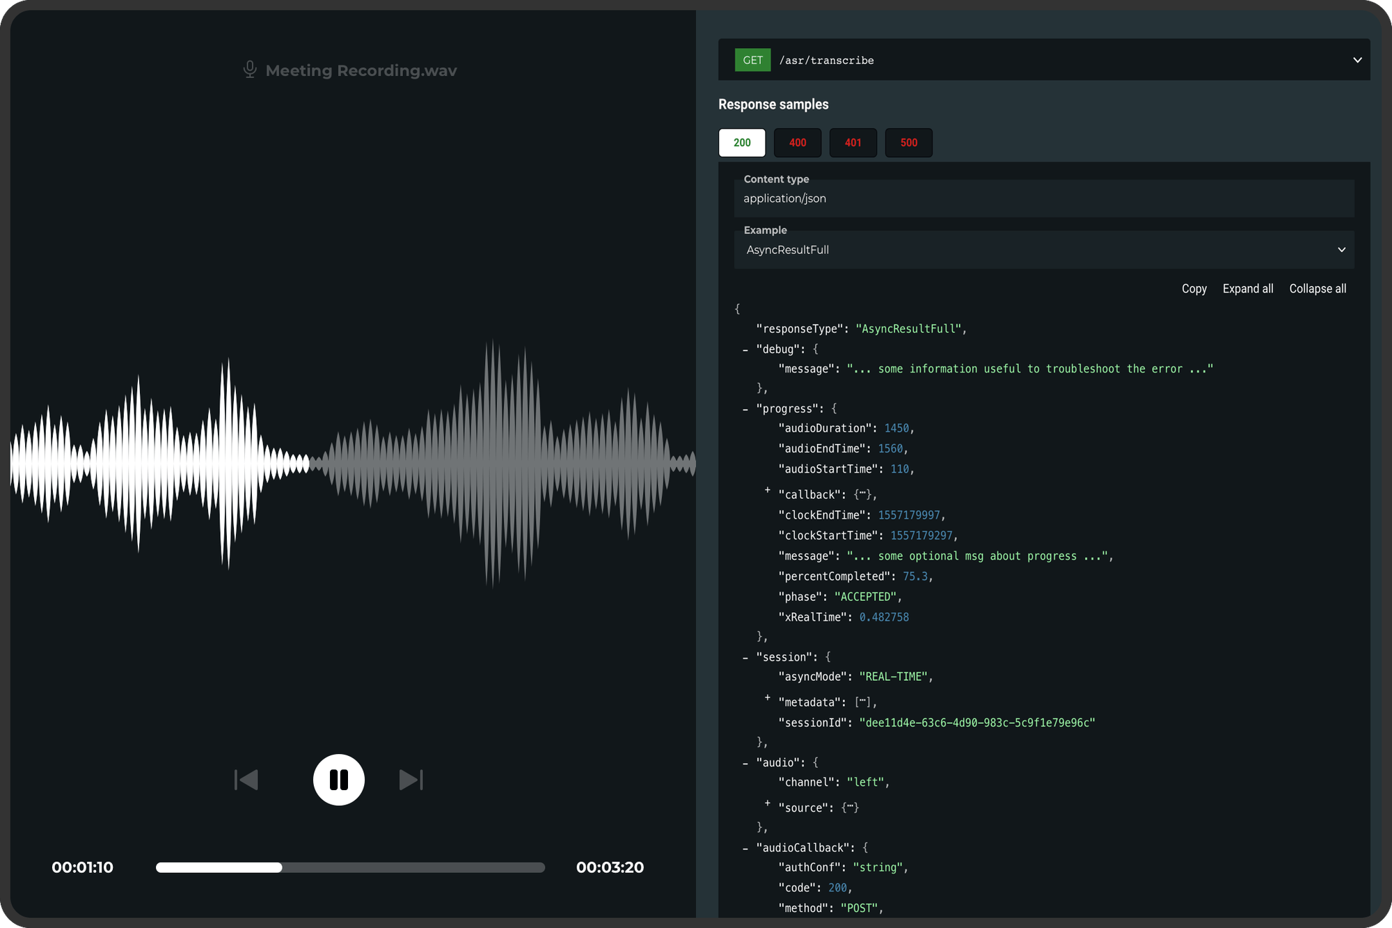This screenshot has width=1392, height=928.
Task: Select the 200 response tab
Action: [x=742, y=143]
